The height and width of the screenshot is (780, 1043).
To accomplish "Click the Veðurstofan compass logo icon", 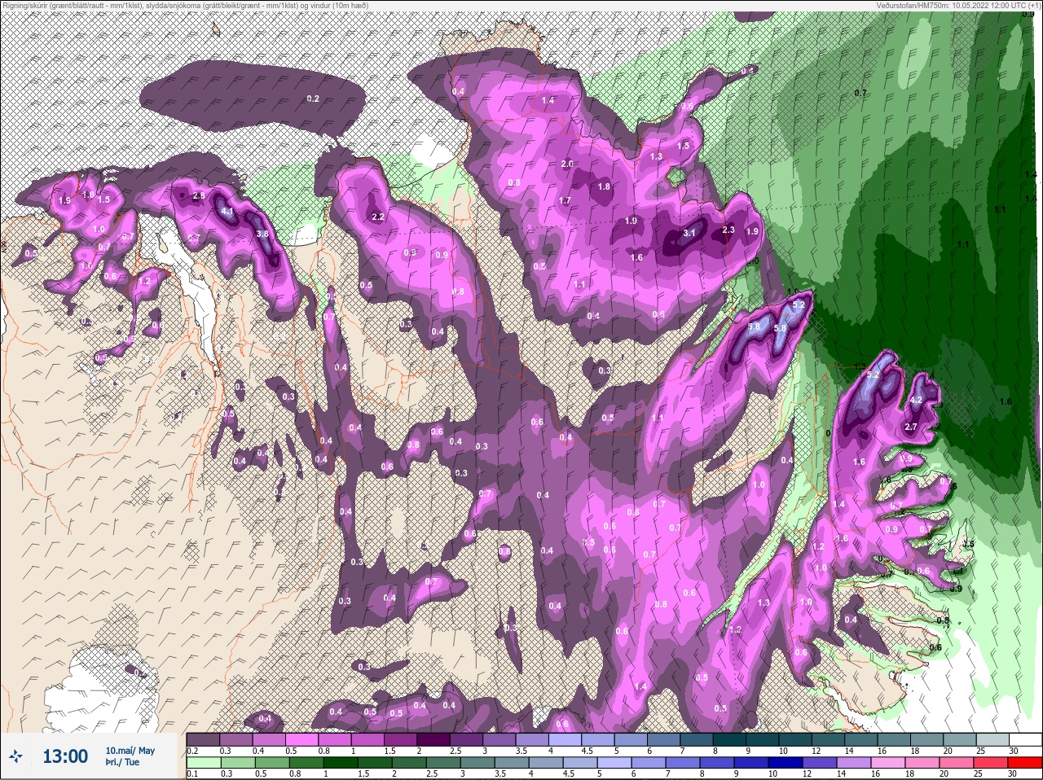I will pos(17,757).
